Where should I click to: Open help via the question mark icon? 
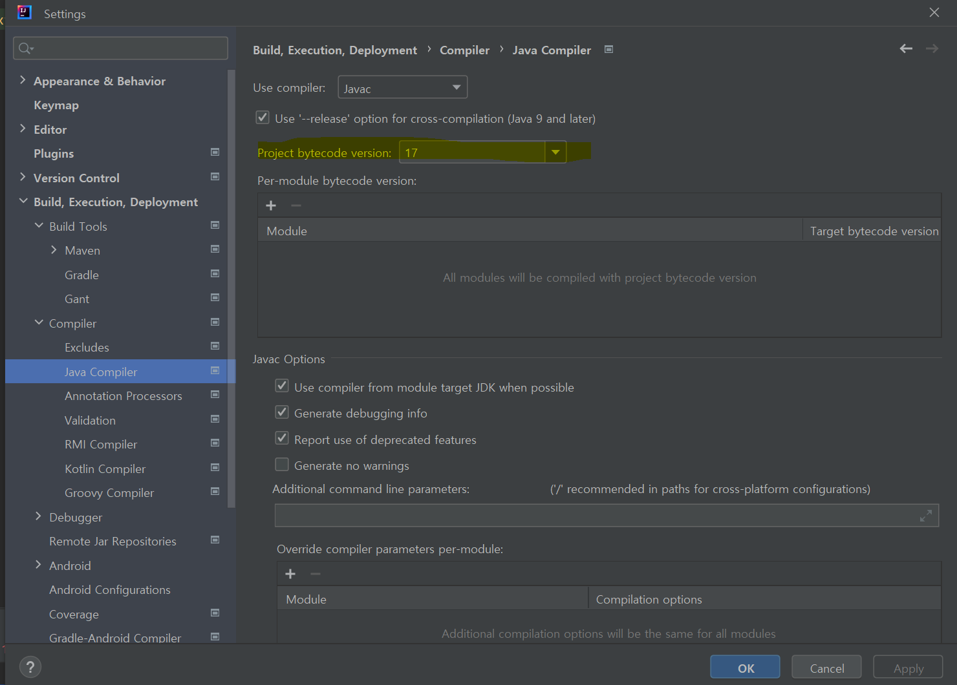30,666
